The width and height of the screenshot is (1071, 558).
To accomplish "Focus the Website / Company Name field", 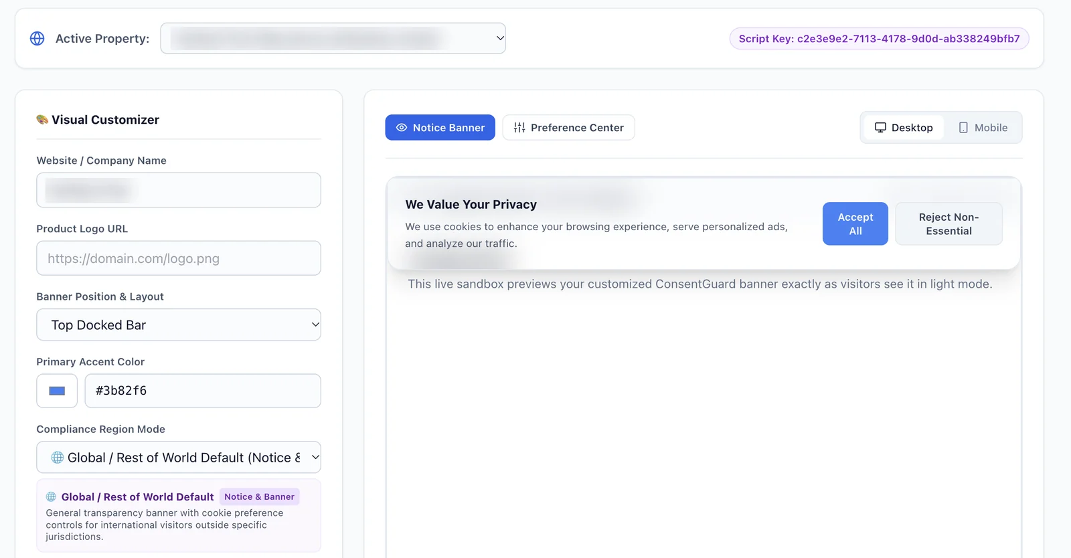I will point(179,191).
